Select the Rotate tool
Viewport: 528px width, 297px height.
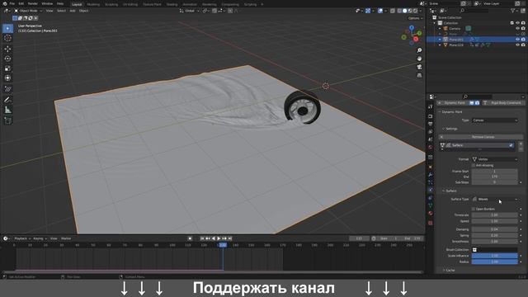click(7, 59)
